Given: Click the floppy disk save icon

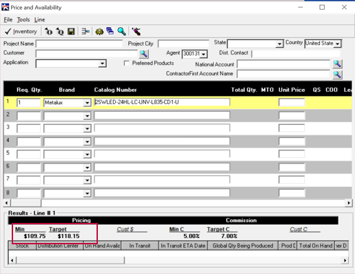Looking at the screenshot, I should click(71, 31).
